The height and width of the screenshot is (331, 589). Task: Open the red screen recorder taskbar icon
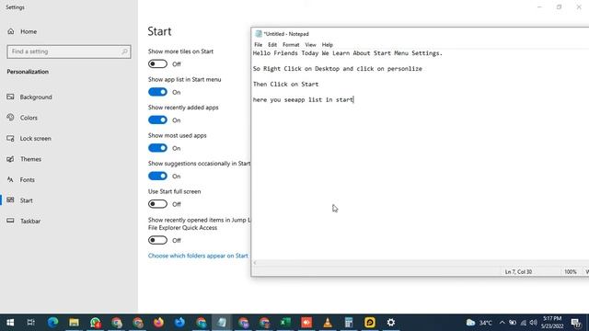[x=306, y=323]
